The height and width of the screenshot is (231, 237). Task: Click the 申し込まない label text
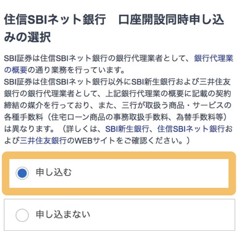[63, 215]
